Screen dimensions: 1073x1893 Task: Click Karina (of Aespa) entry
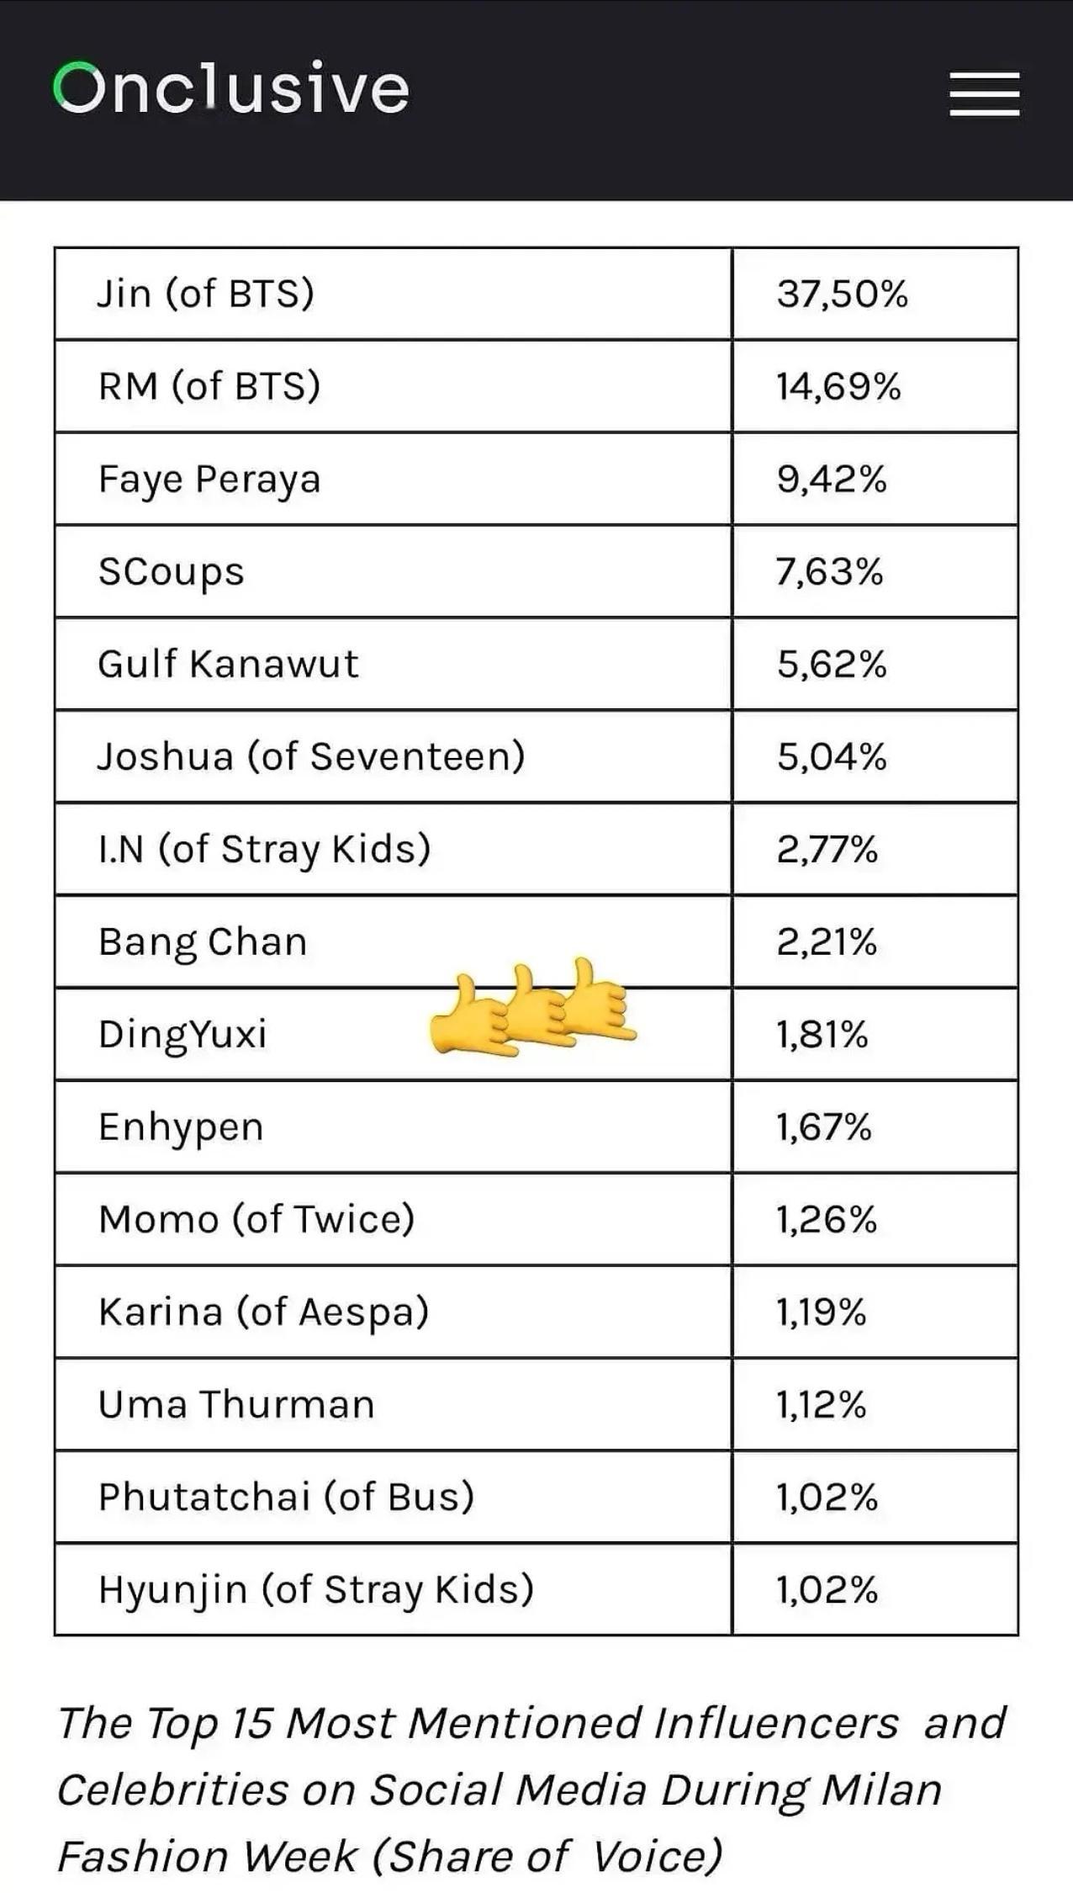tap(394, 1312)
